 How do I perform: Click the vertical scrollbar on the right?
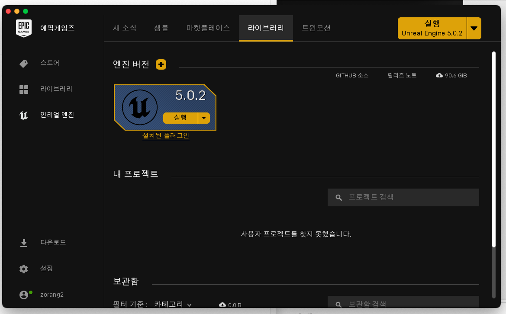point(494,149)
